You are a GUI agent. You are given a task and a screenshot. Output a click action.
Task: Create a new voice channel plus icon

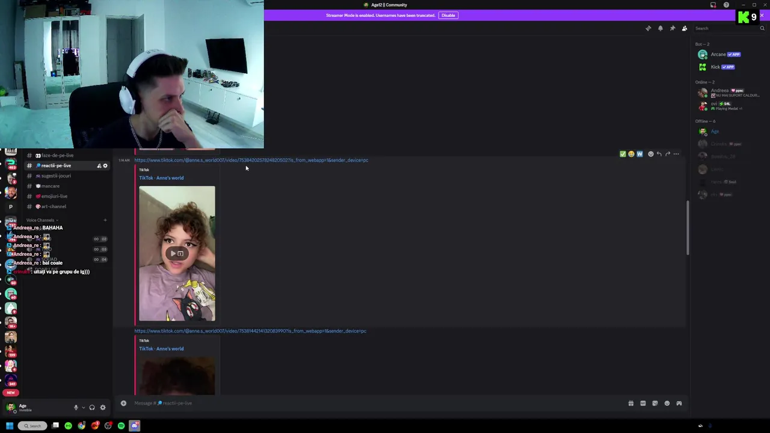click(x=105, y=220)
